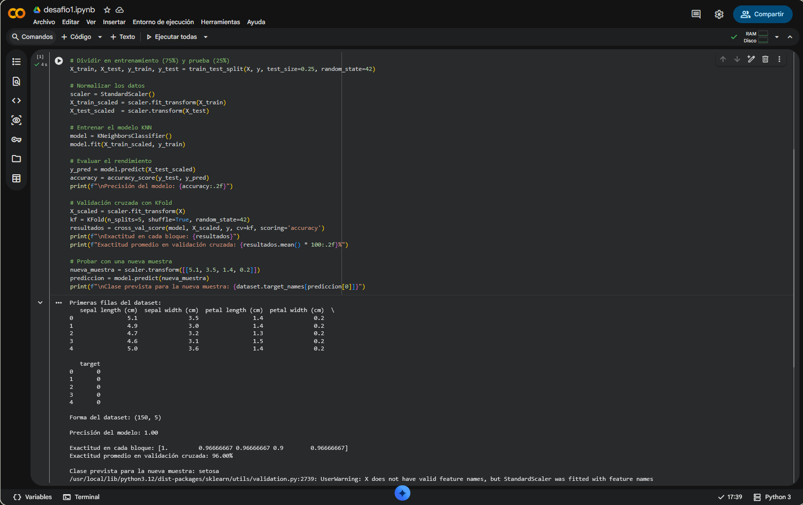Expand the Ejecutar todas dropdown arrow
Viewport: 803px width, 505px height.
(x=206, y=37)
